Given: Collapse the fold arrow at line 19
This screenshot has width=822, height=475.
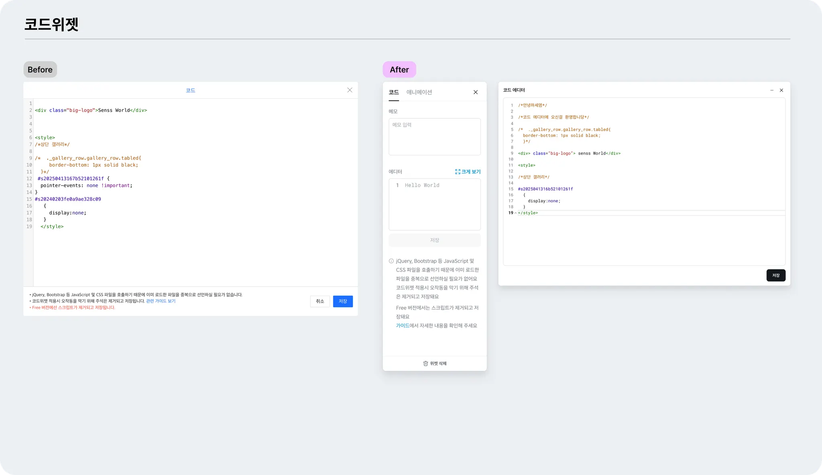Looking at the screenshot, I should [515, 213].
